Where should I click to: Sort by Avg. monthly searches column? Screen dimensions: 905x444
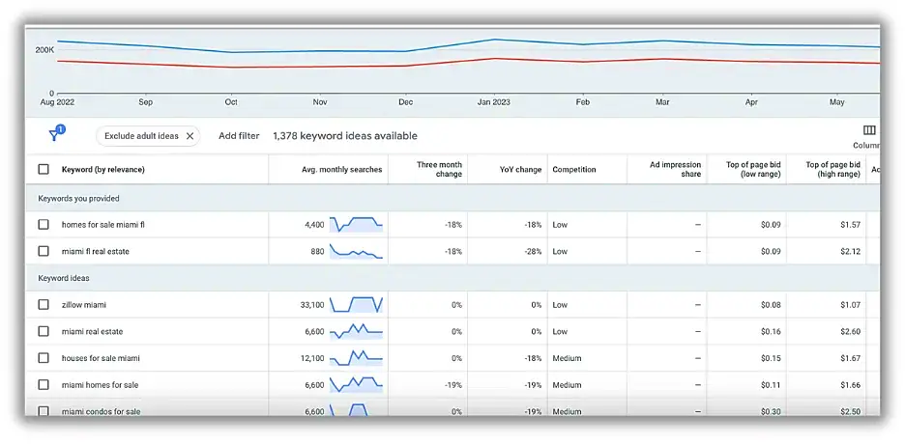pyautogui.click(x=341, y=170)
